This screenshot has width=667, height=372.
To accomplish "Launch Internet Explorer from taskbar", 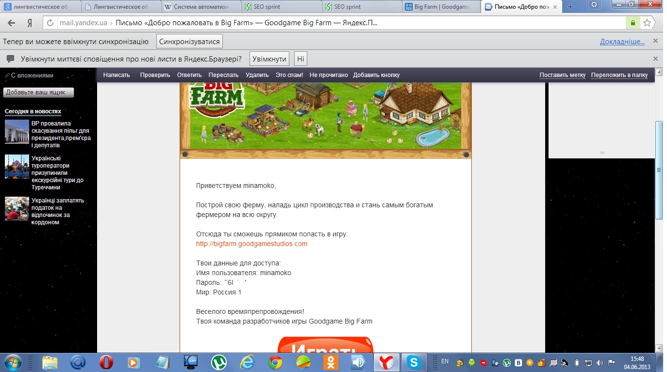I will tap(247, 362).
